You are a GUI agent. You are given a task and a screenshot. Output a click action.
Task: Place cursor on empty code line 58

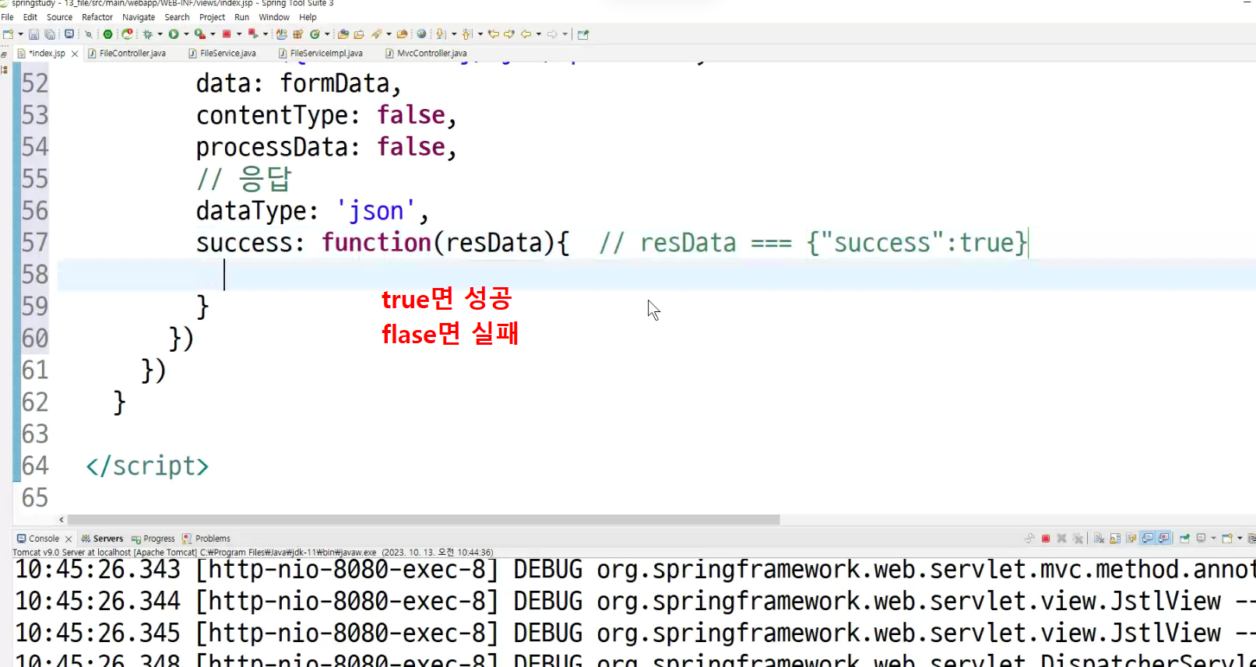[656, 275]
